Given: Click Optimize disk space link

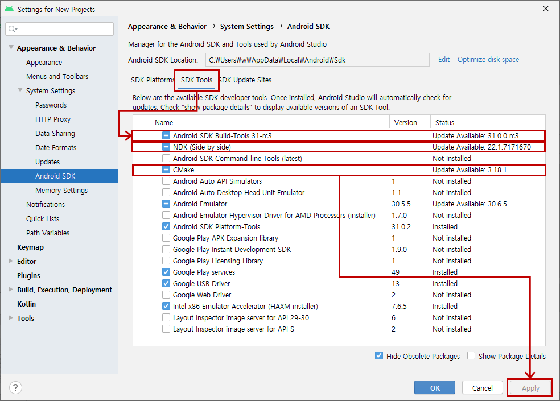Looking at the screenshot, I should point(488,60).
